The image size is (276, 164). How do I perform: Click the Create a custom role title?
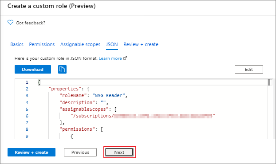pos(51,6)
